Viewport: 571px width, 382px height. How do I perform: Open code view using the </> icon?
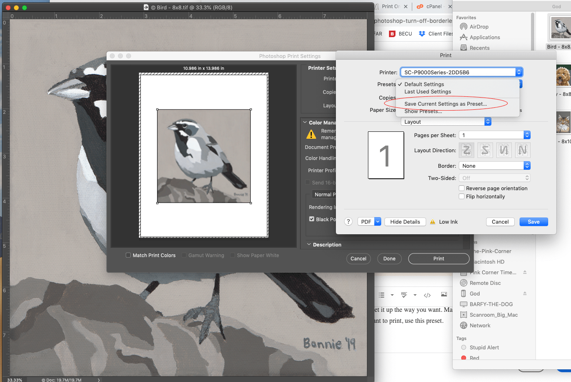427,295
